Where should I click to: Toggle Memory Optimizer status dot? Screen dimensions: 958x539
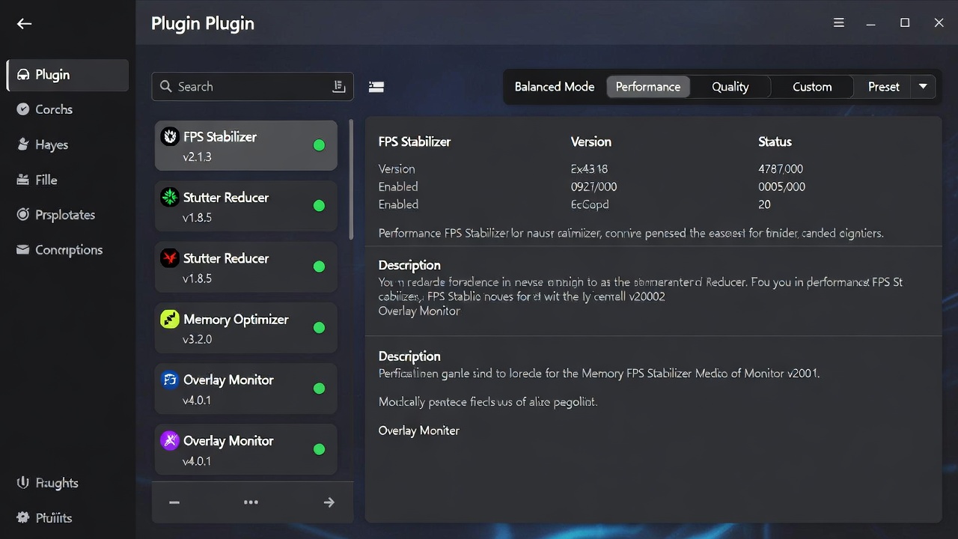tap(319, 328)
